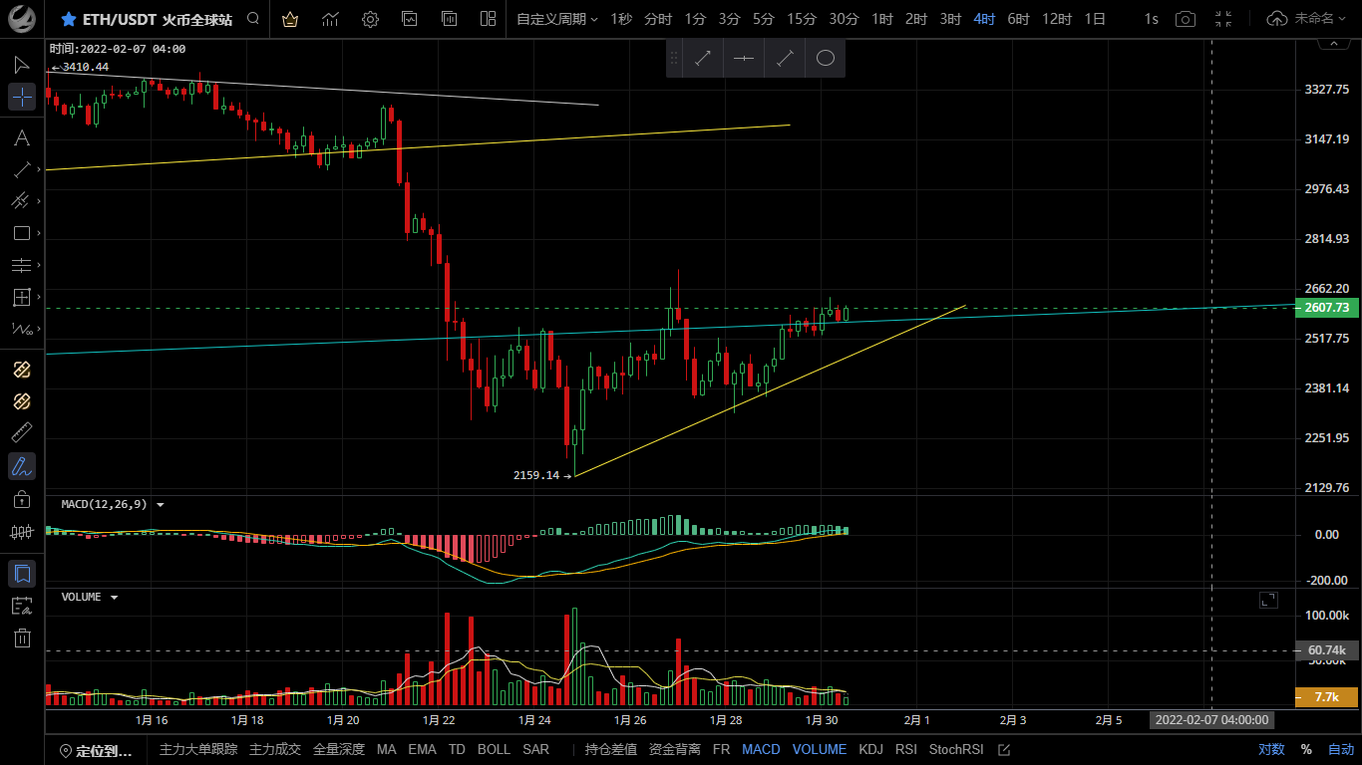1362x765 pixels.
Task: Toggle the VOLUME indicator
Action: [x=820, y=749]
